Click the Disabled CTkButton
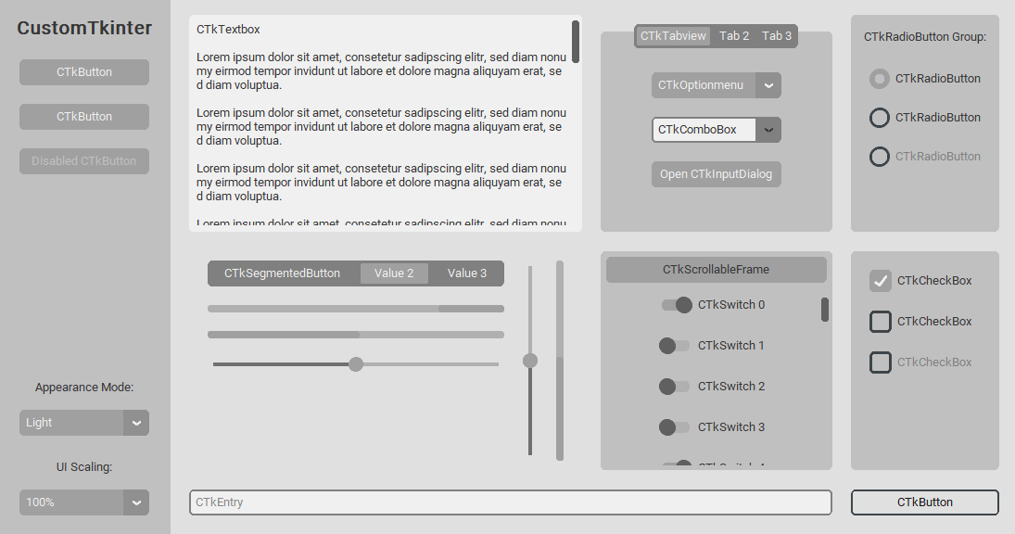 [84, 161]
